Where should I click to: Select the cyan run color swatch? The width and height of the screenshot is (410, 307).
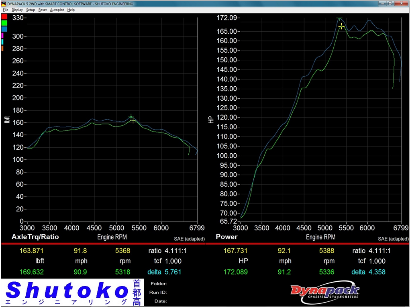(2, 42)
